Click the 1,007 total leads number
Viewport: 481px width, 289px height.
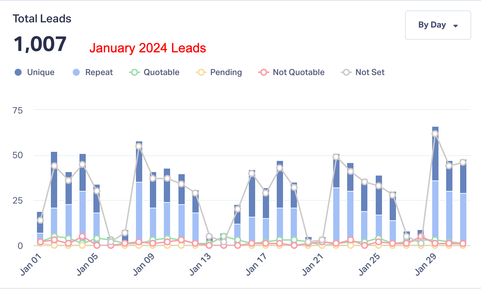(x=40, y=44)
